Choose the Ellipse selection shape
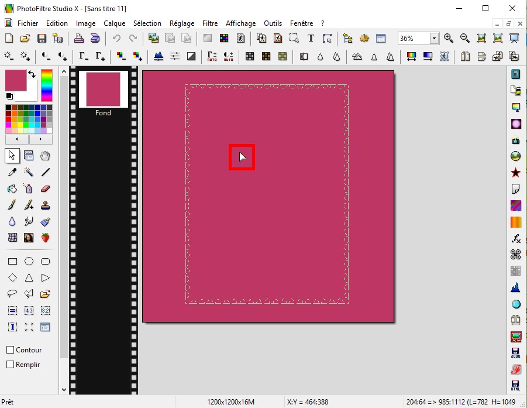 pos(29,261)
